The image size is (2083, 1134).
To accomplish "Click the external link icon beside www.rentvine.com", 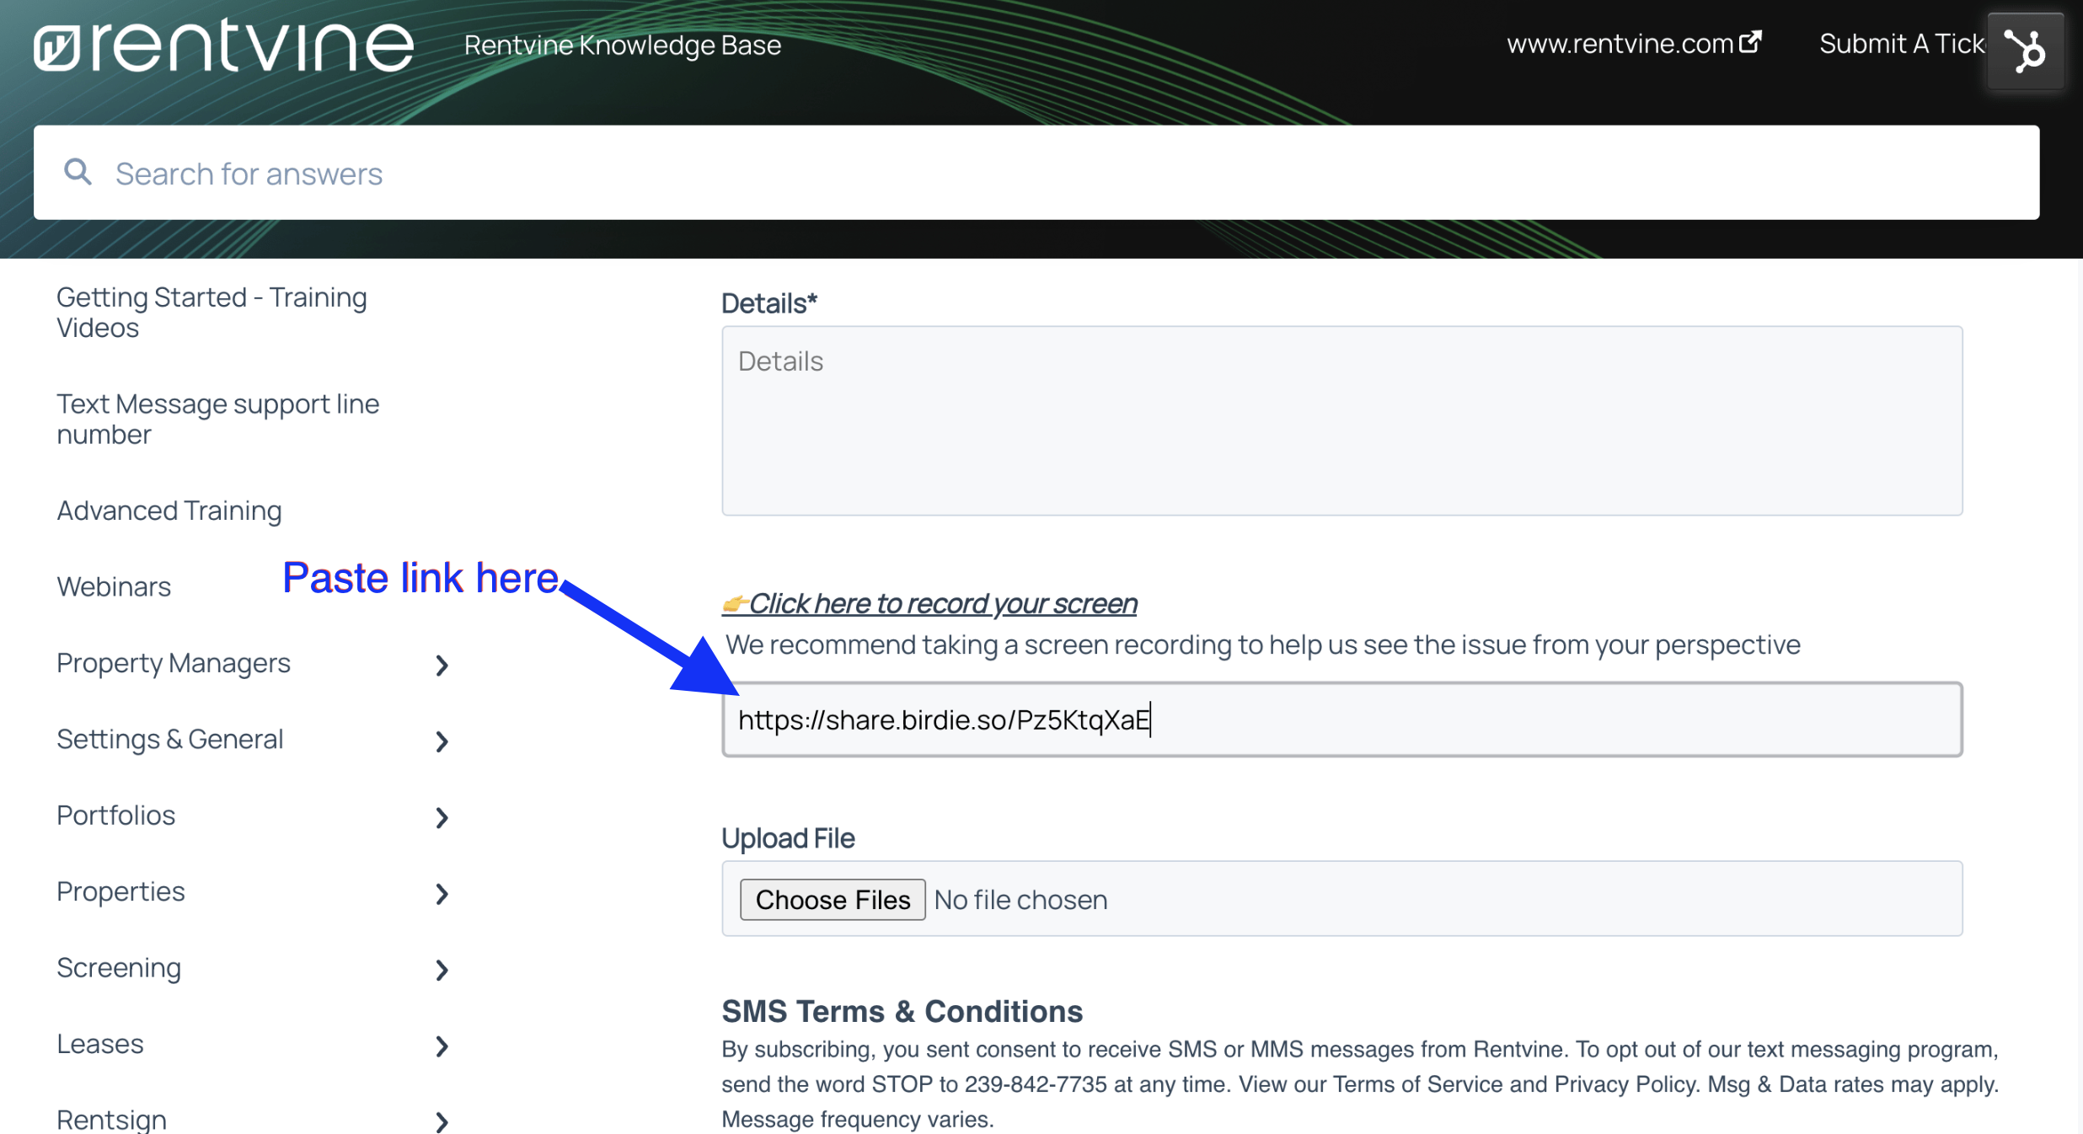I will point(1750,42).
